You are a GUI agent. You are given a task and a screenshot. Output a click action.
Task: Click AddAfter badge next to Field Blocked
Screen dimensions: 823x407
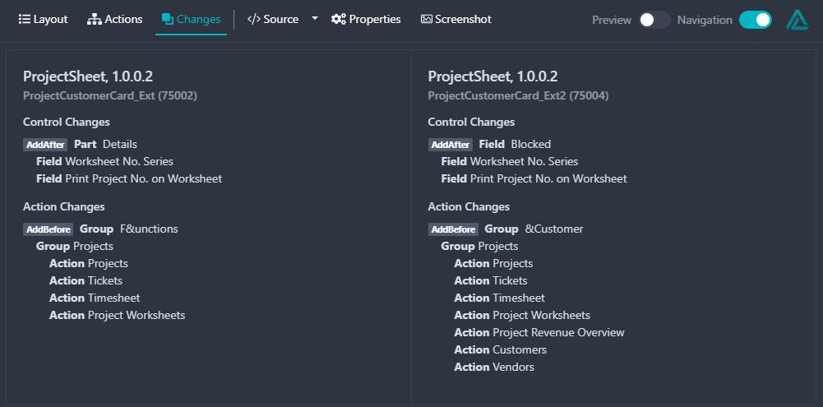tap(451, 145)
